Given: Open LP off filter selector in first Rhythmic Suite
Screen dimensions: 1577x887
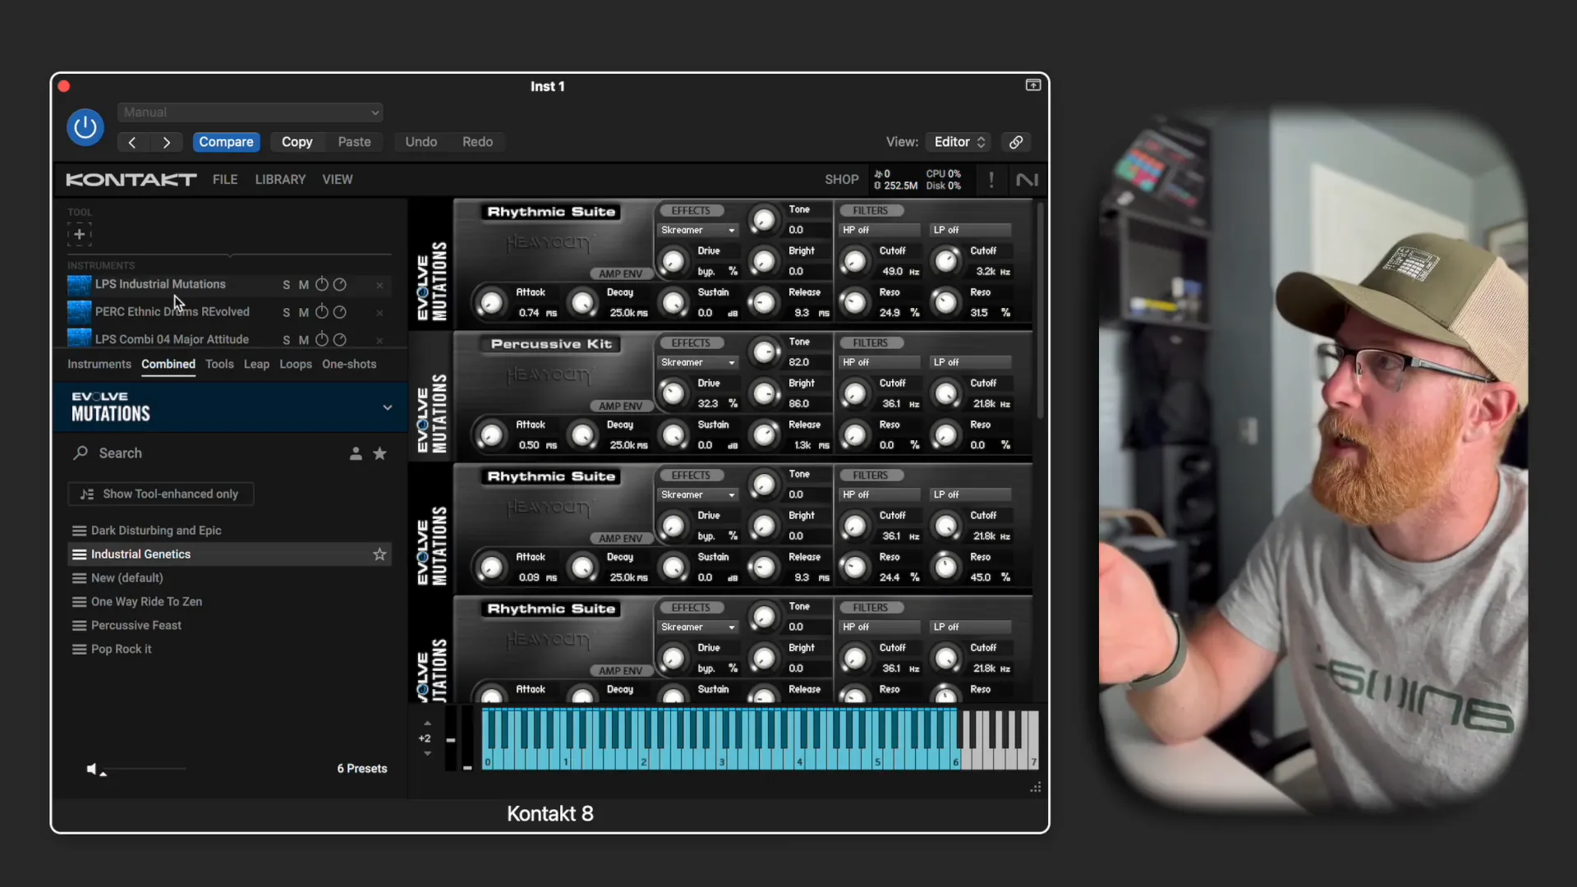Looking at the screenshot, I should 970,230.
